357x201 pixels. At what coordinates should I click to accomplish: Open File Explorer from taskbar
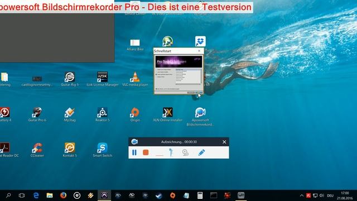[50, 195]
